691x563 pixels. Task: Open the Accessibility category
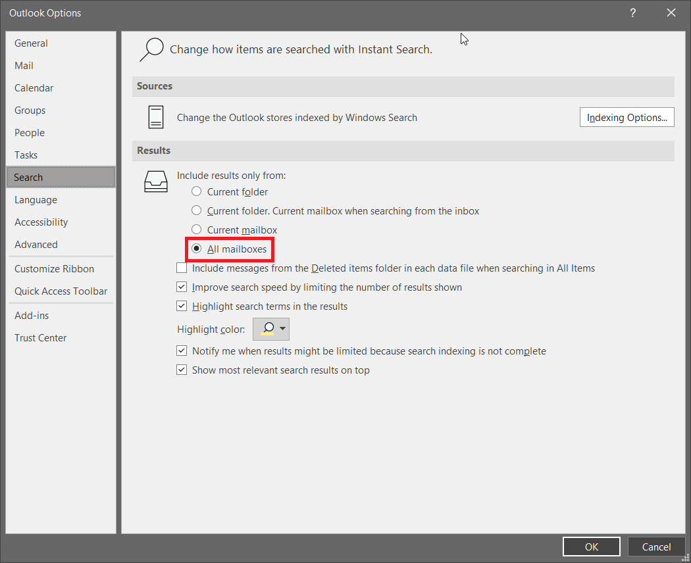click(x=61, y=222)
